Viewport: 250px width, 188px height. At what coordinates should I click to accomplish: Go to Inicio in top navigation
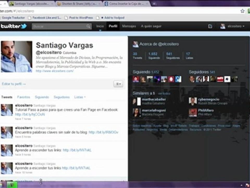[x=100, y=26]
